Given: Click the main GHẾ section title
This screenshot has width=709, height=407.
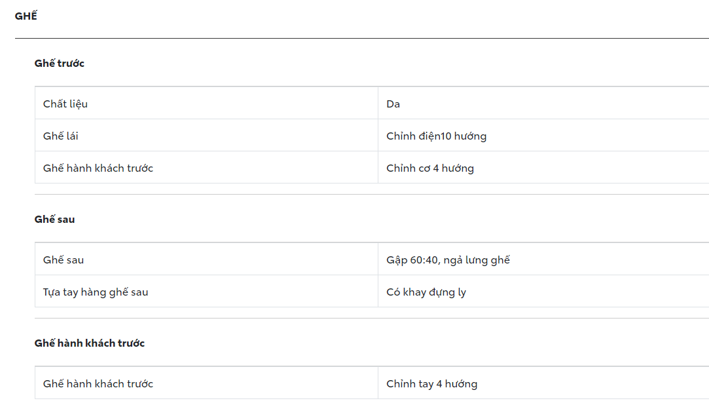Looking at the screenshot, I should (26, 16).
